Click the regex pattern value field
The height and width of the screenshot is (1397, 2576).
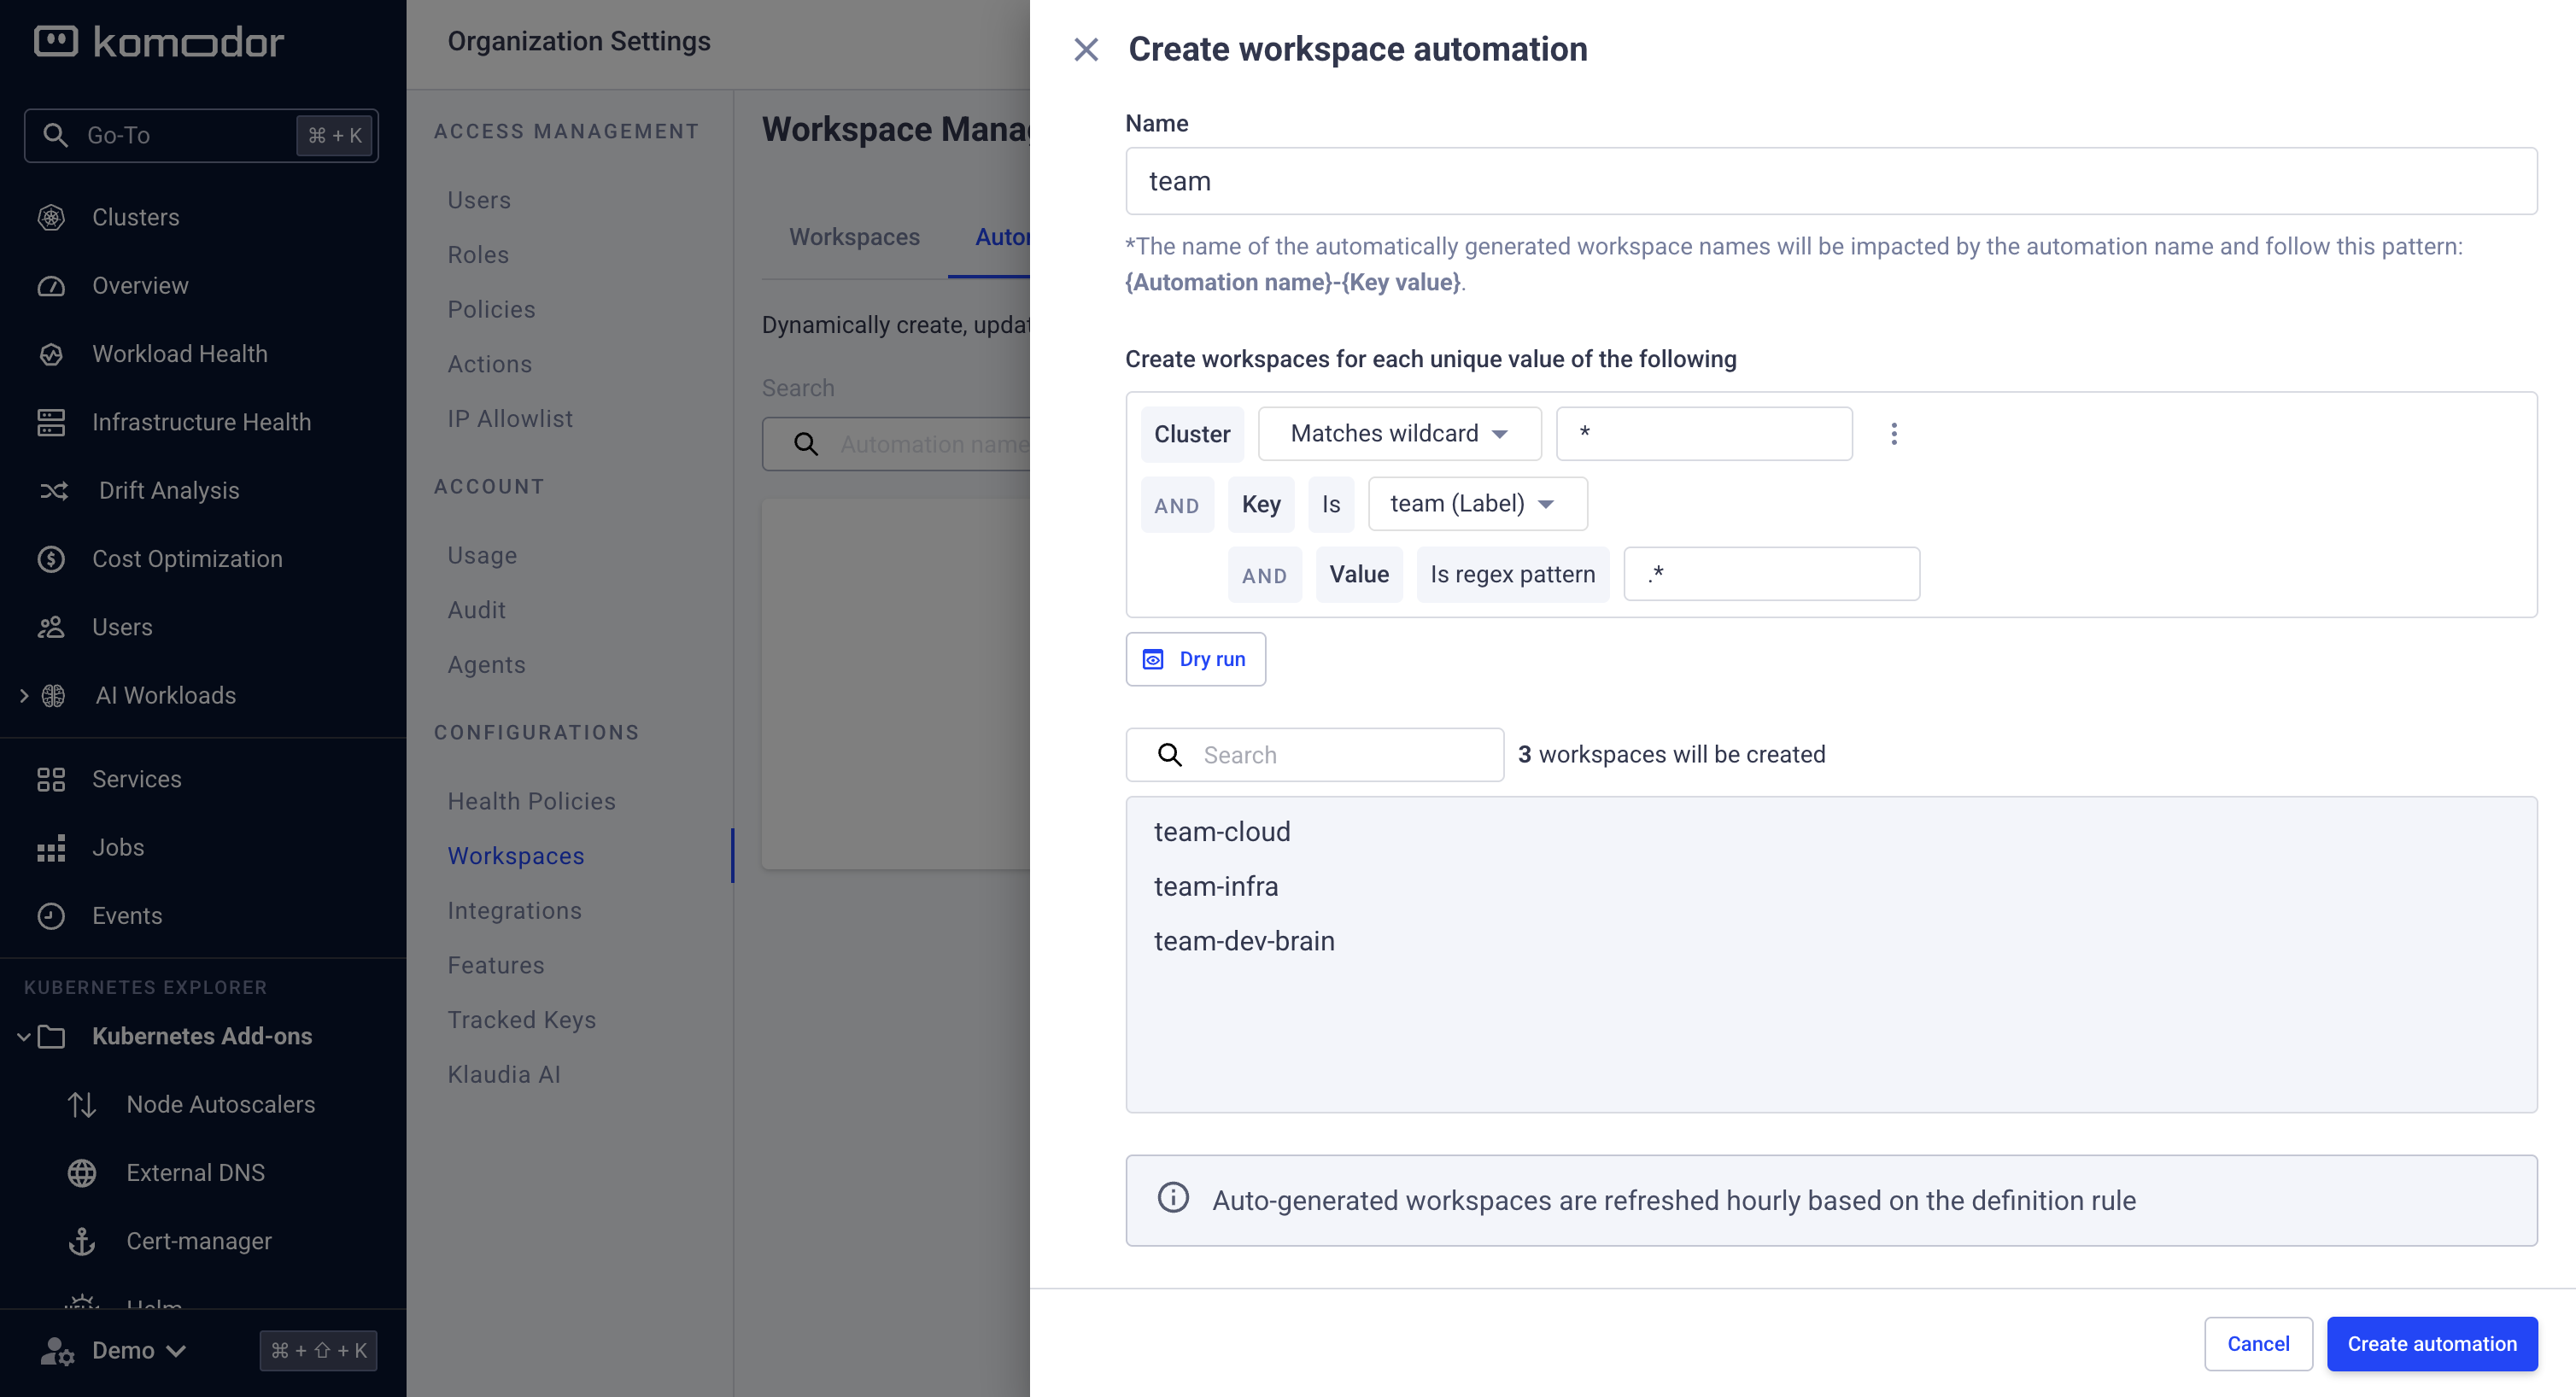click(x=1770, y=574)
